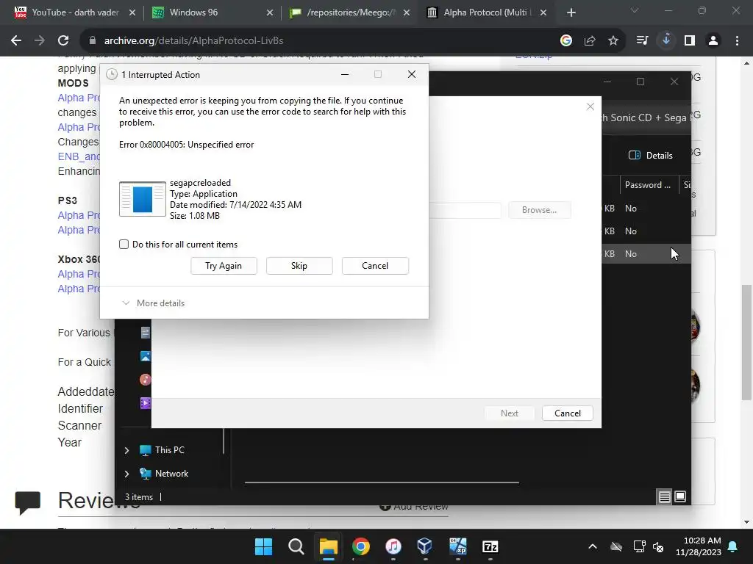Click Chrome taskbar icon

tap(360, 546)
